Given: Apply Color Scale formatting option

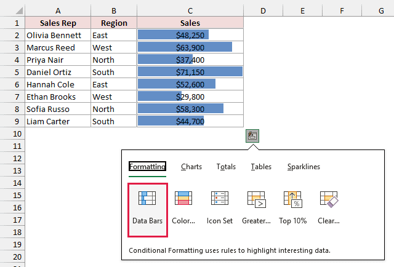Looking at the screenshot, I should pos(183,207).
